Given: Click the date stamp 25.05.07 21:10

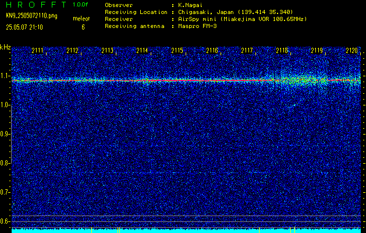Looking at the screenshot, I should (x=24, y=27).
